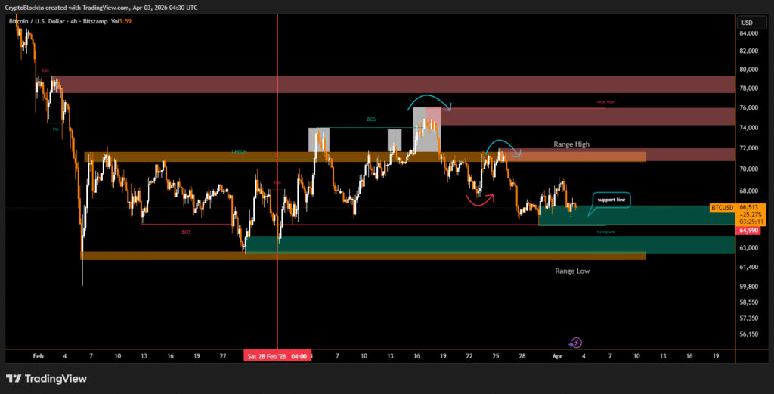
Task: Click the 70,000 level on price axis
Action: (748, 169)
